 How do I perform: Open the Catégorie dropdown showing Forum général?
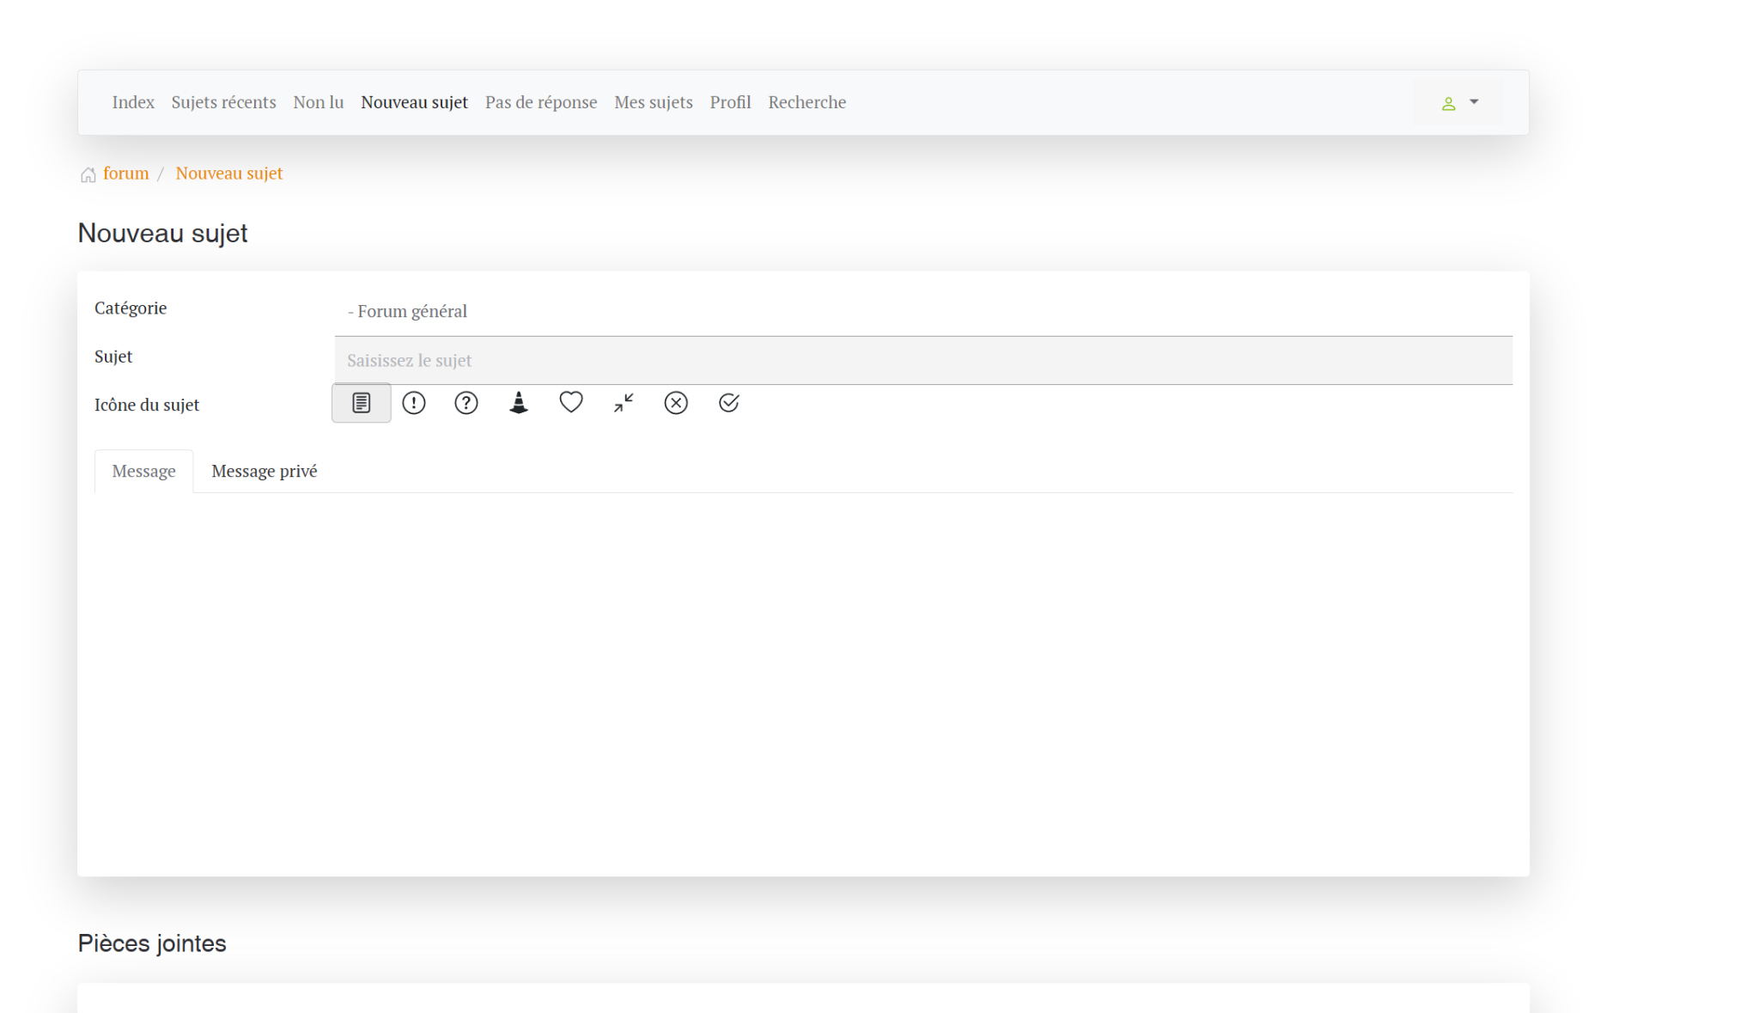coord(922,311)
